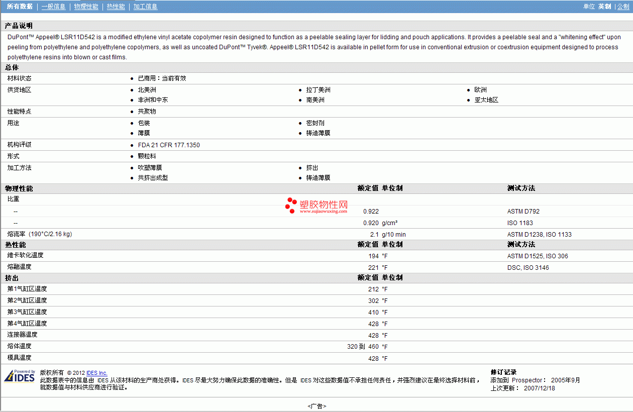This screenshot has height=412, width=633.
Task: Click FDA 21 CFR 177.1350 rating
Action: [169, 145]
